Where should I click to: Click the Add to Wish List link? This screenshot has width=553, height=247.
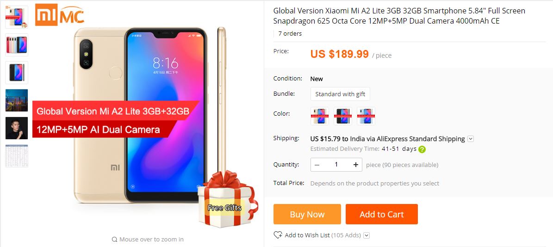click(307, 235)
